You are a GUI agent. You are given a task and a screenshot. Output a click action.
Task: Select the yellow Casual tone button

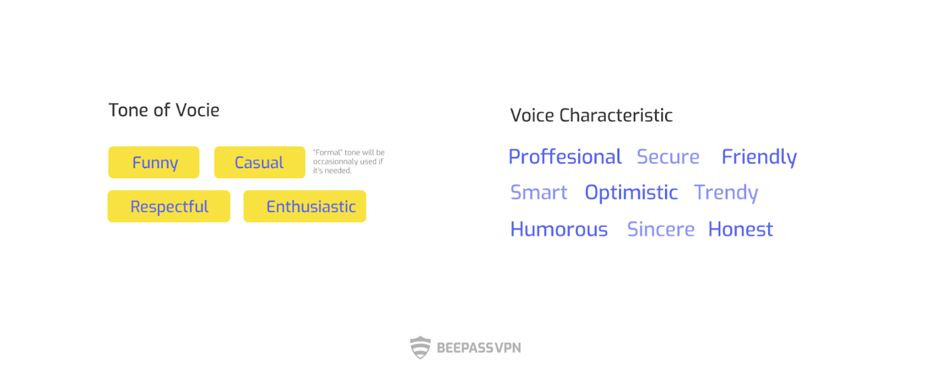[x=259, y=162]
